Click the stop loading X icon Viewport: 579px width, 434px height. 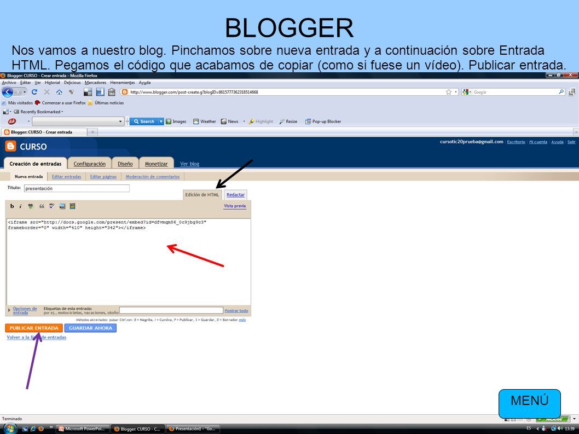(x=47, y=92)
